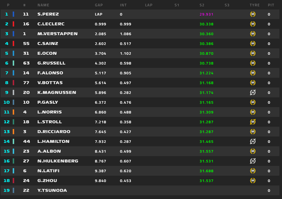The height and width of the screenshot is (199, 282).
Task: Click the S2 column header
Action: coord(202,5)
